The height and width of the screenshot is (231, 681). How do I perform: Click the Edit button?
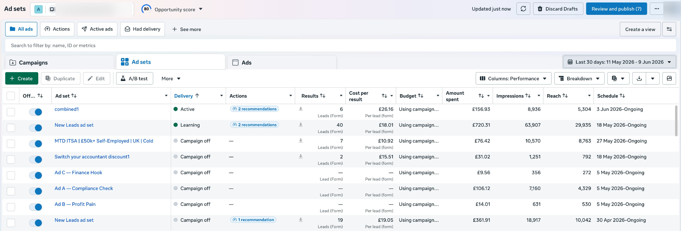(x=96, y=79)
